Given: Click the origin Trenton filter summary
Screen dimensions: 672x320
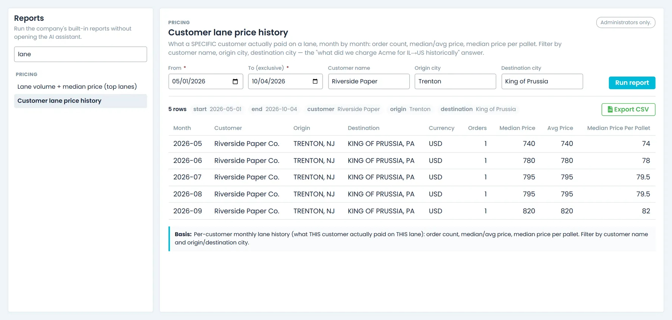Looking at the screenshot, I should pyautogui.click(x=410, y=109).
